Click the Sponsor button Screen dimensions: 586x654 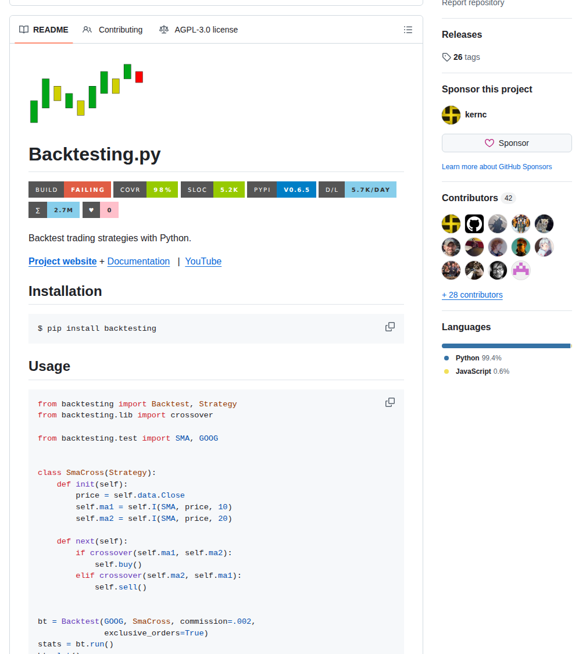point(507,143)
